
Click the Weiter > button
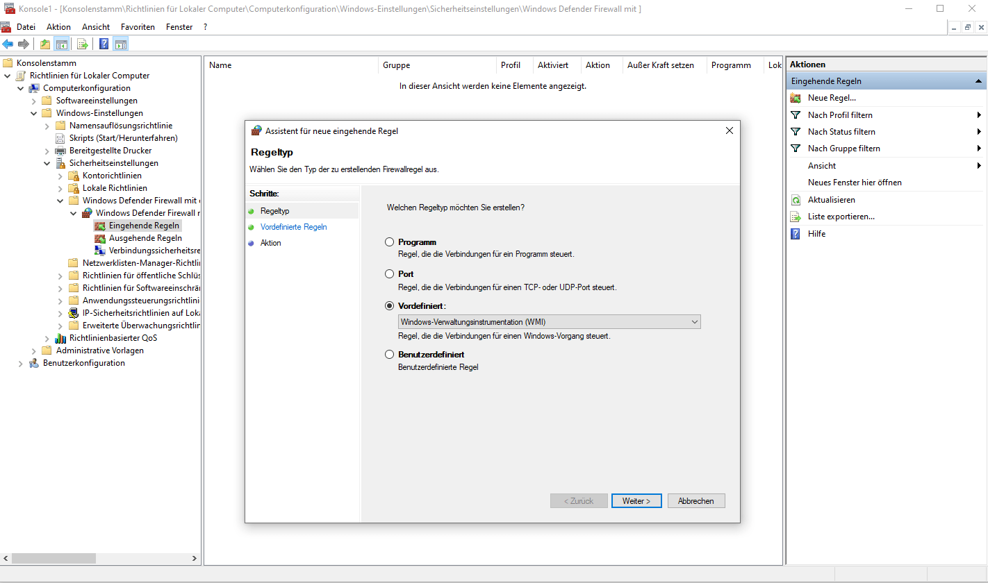[636, 500]
